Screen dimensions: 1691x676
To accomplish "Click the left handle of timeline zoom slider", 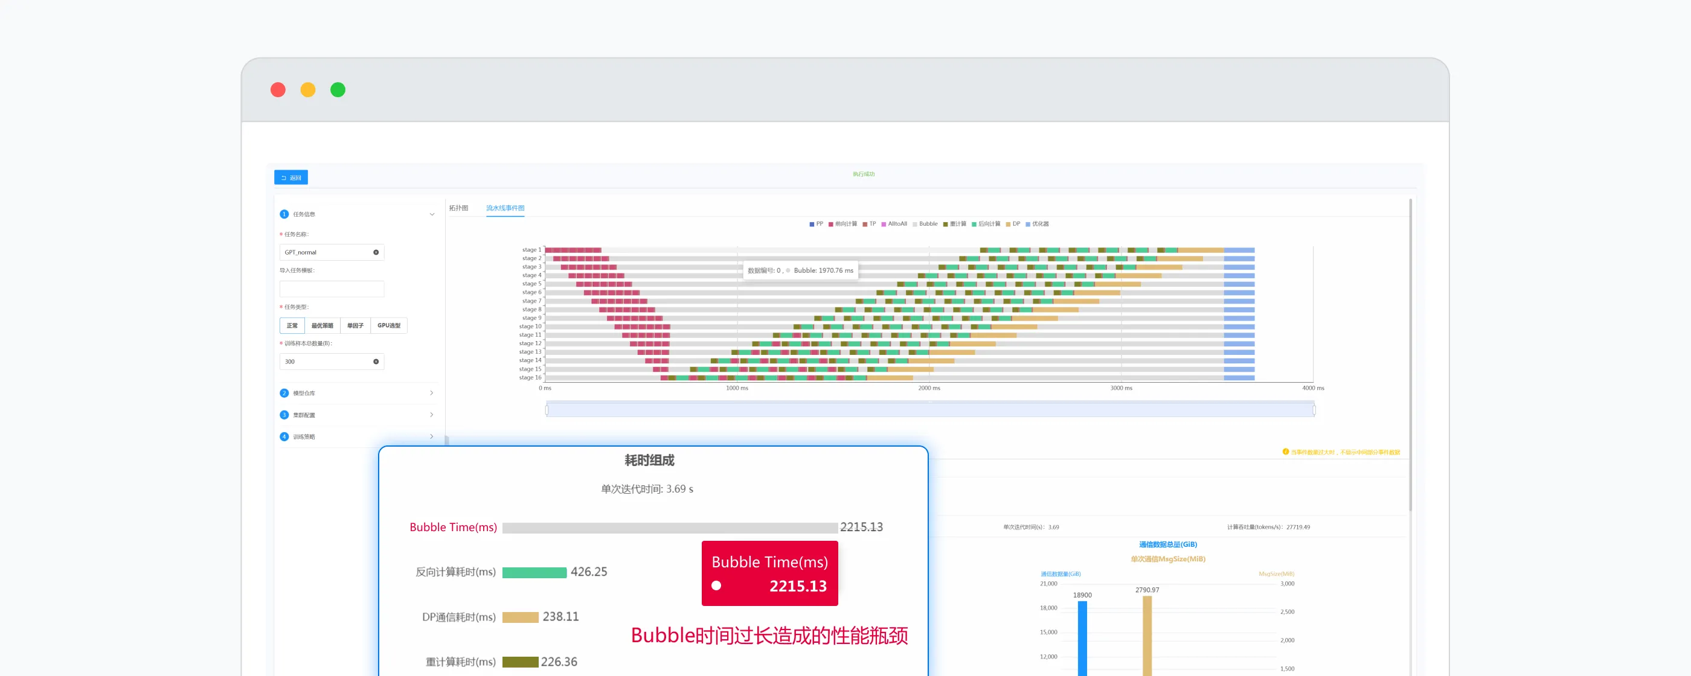I will pyautogui.click(x=547, y=410).
